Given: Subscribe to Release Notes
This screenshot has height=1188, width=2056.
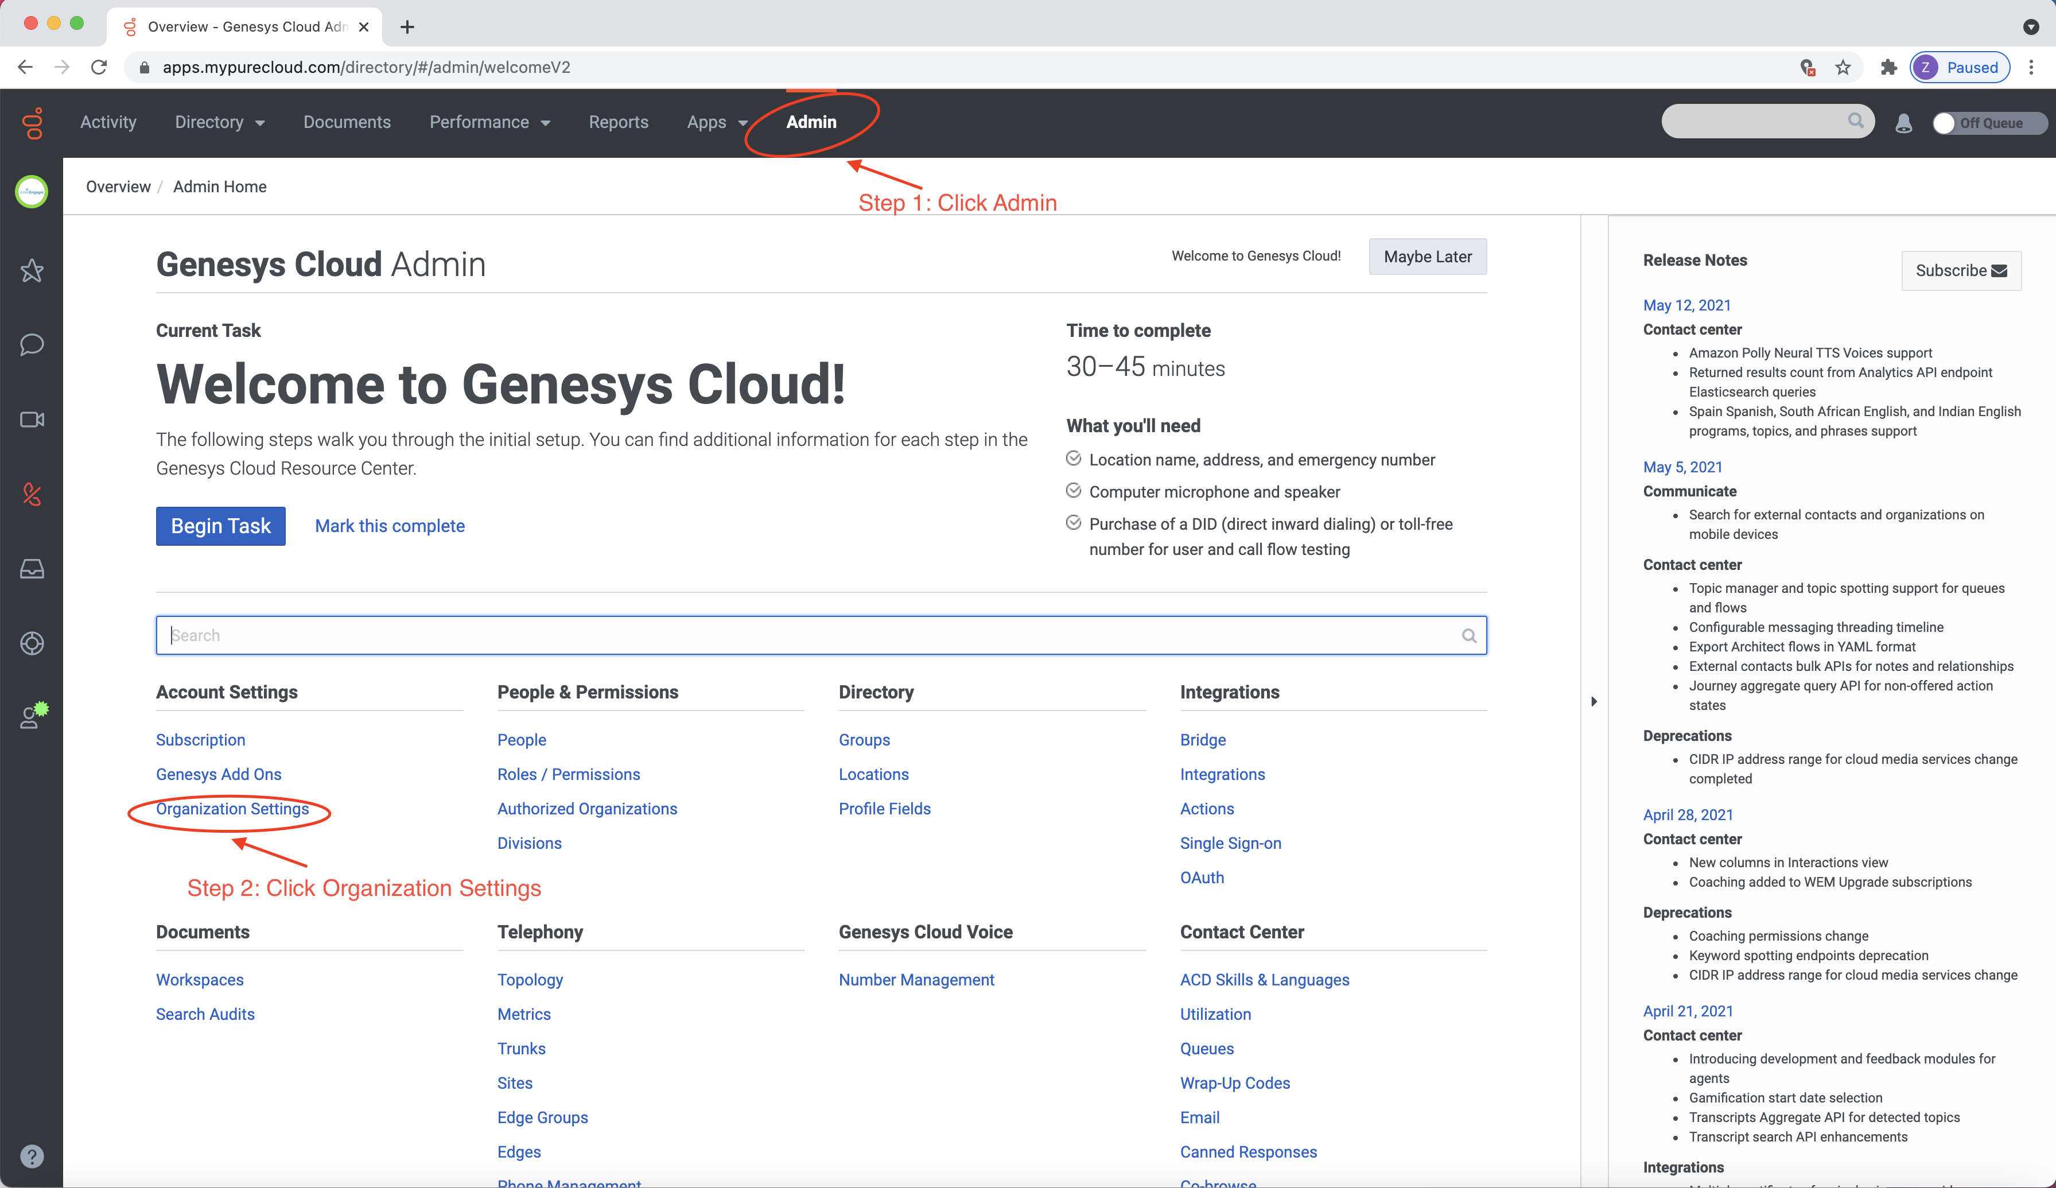Looking at the screenshot, I should (1961, 271).
